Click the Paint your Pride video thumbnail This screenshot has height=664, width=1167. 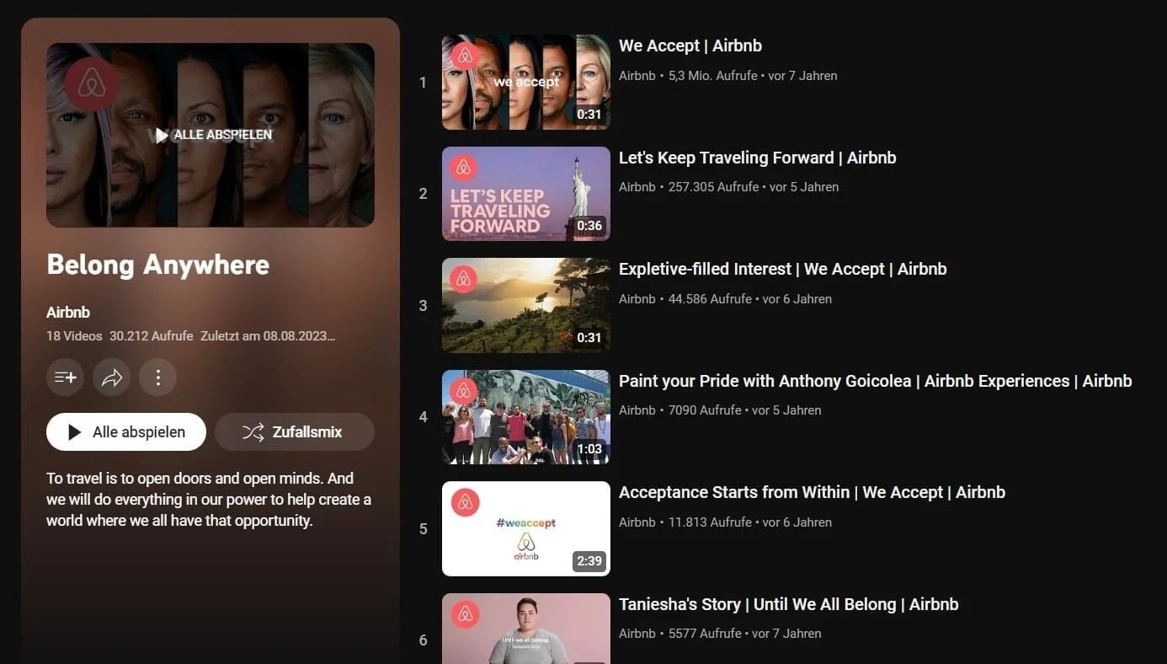tap(526, 417)
